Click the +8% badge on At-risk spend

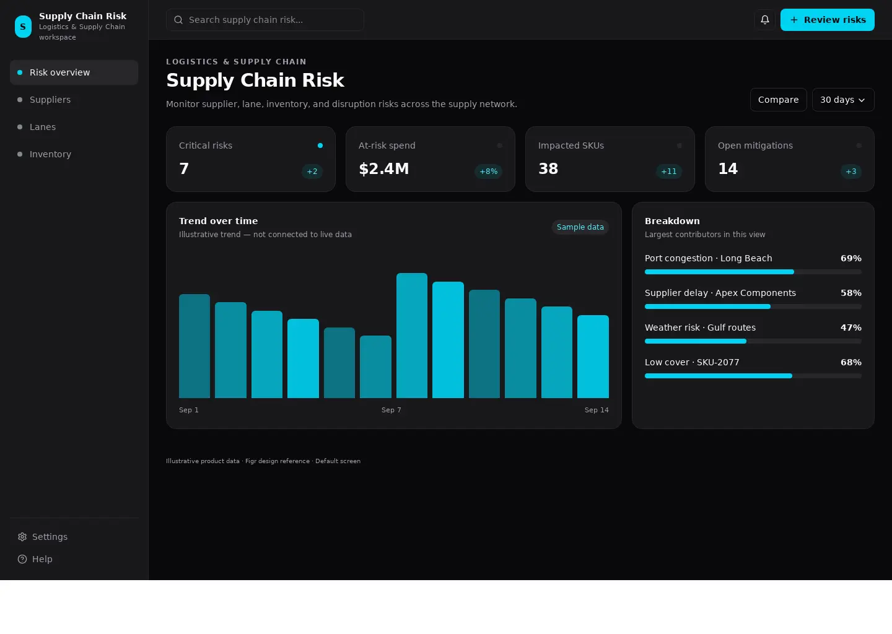489,172
